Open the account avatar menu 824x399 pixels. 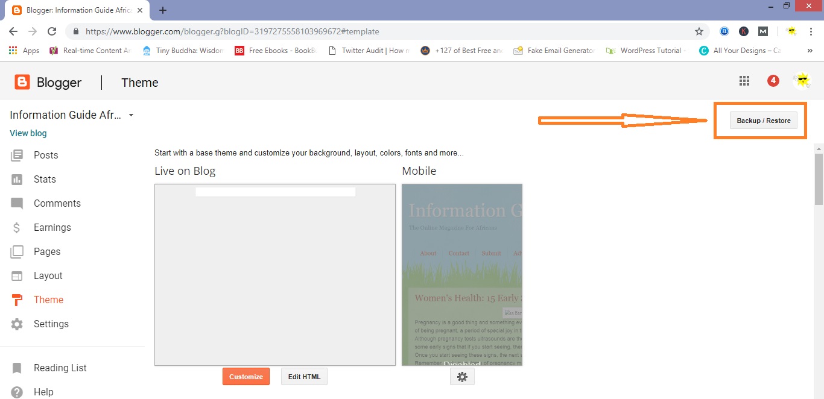tap(802, 81)
